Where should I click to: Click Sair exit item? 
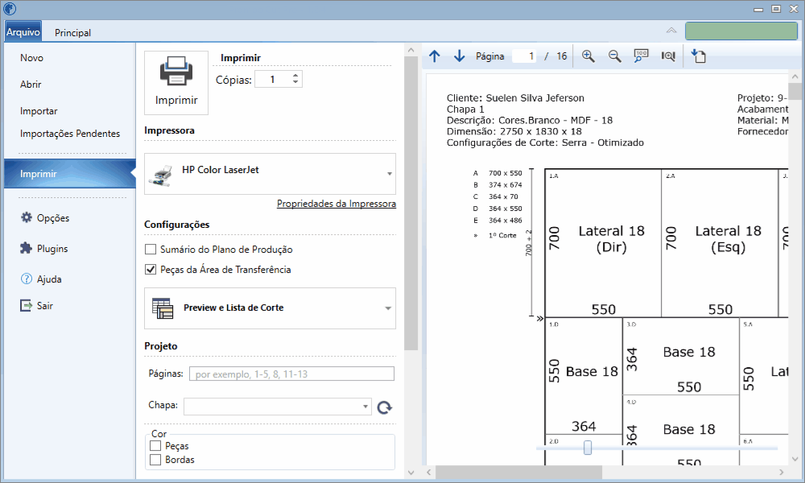point(36,306)
